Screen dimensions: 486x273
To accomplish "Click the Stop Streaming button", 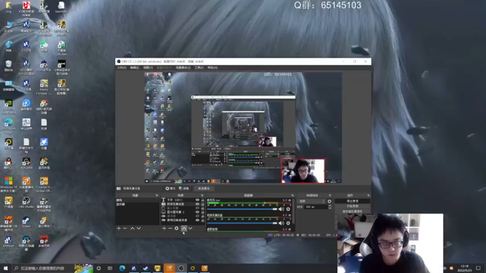I will click(x=352, y=201).
